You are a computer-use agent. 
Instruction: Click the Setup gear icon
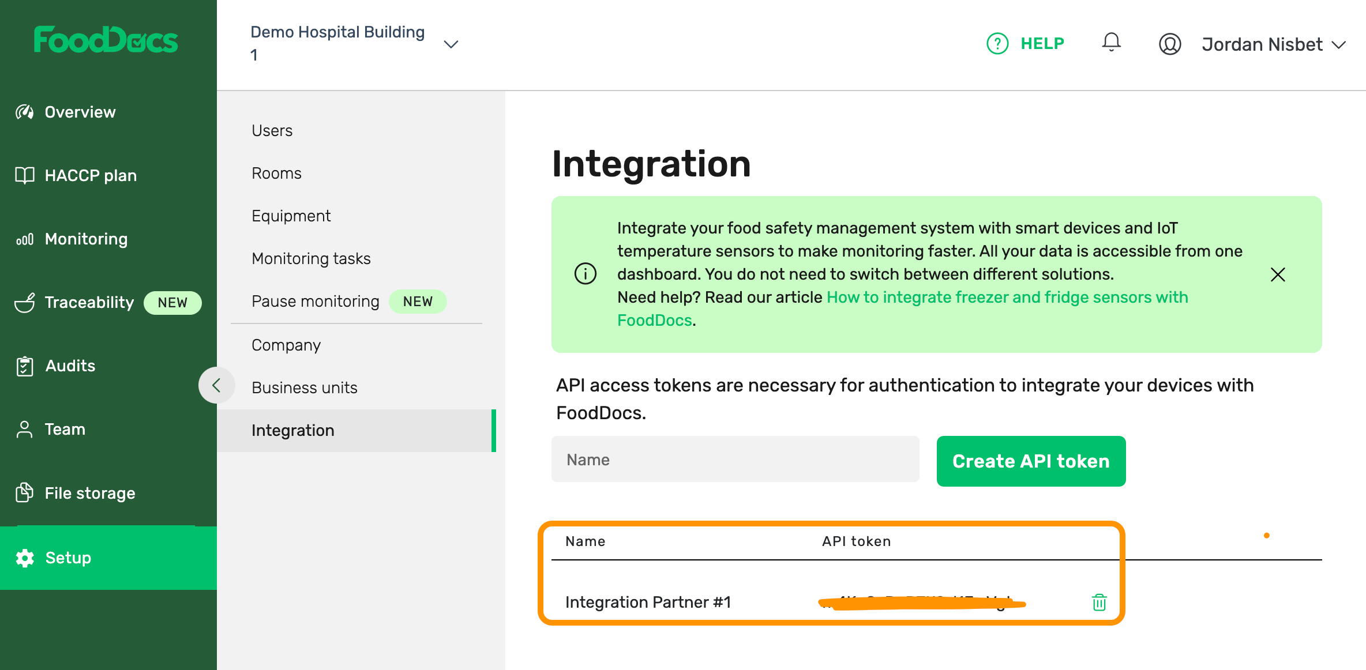pos(24,558)
